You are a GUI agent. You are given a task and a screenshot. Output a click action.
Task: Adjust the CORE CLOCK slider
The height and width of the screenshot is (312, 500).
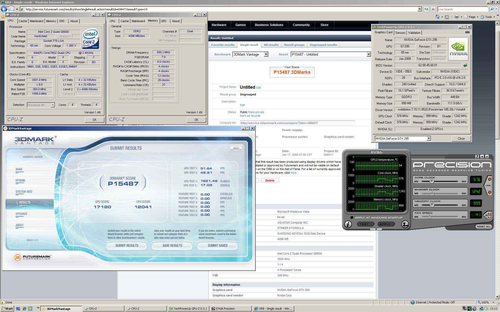(x=432, y=181)
